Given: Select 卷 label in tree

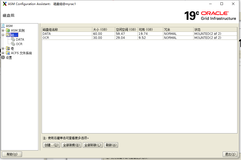Looking at the screenshot, I should 13,49.
